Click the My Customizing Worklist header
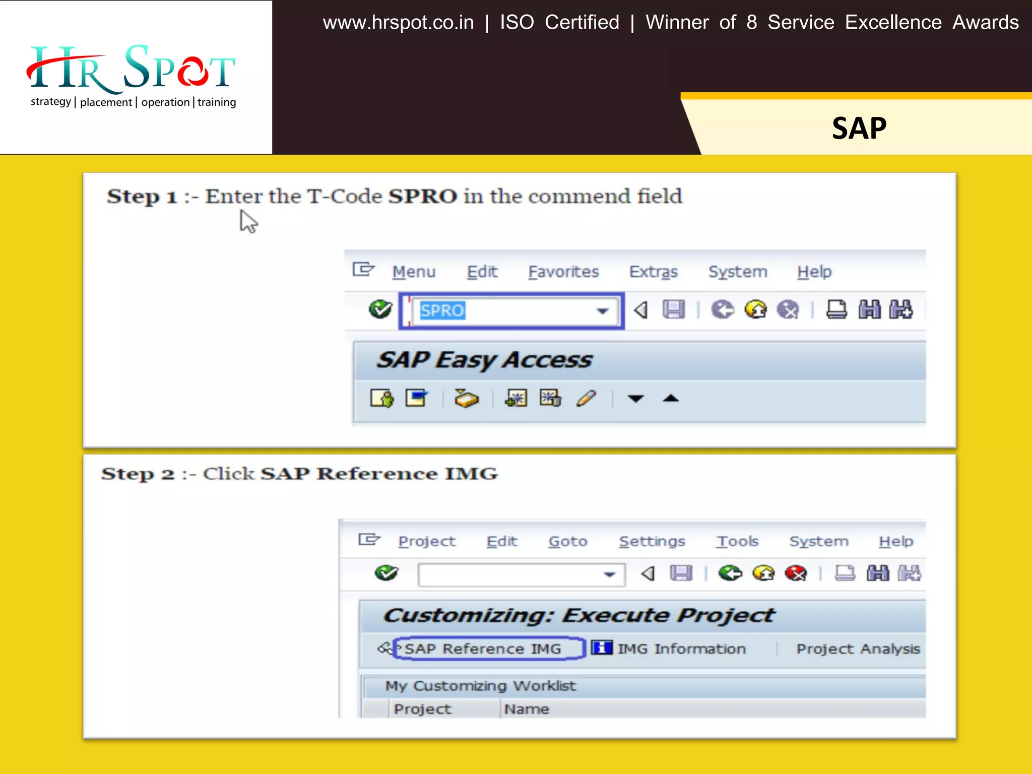The image size is (1032, 774). click(480, 686)
